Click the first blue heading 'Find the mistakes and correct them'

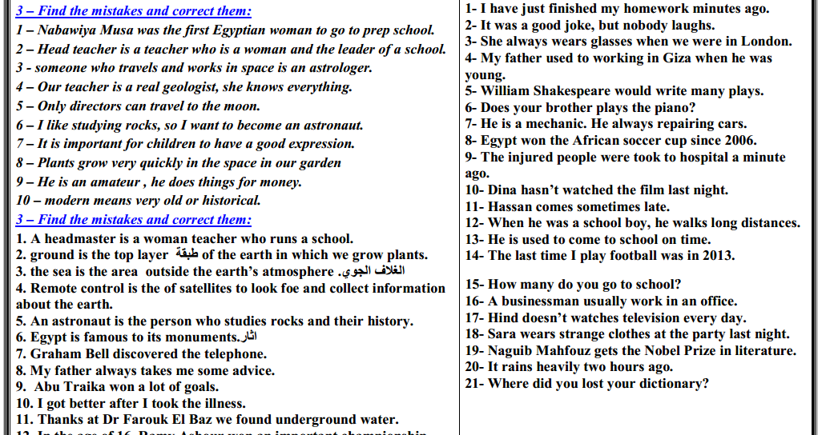coord(133,11)
